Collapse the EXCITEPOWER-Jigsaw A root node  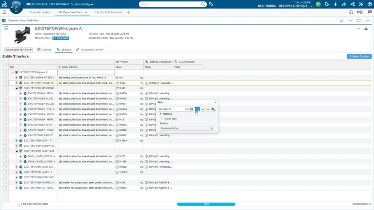(x=12, y=72)
